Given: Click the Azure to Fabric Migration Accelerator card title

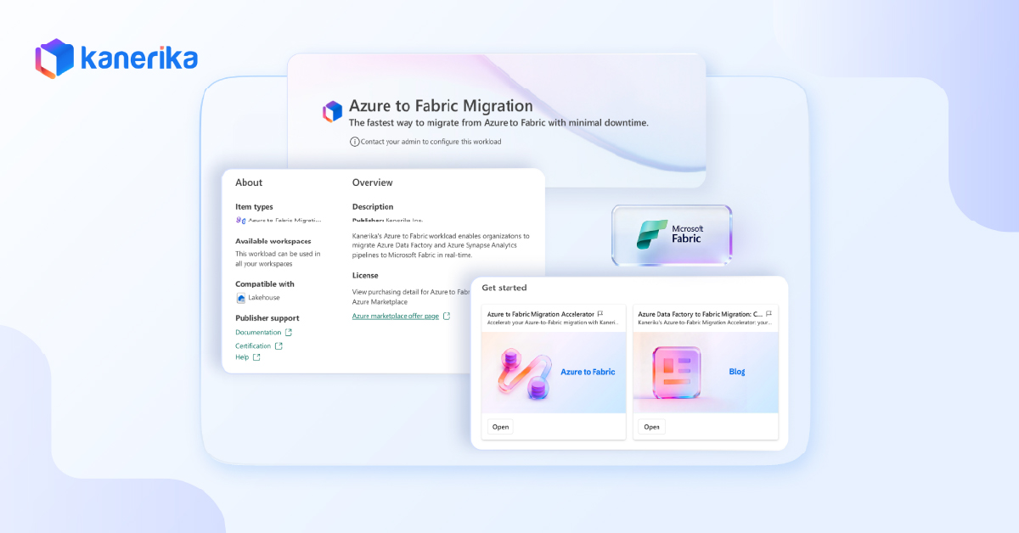Looking at the screenshot, I should point(540,314).
